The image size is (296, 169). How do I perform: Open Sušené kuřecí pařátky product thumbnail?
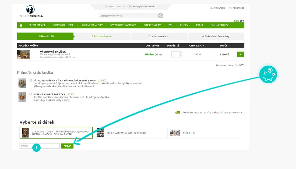pyautogui.click(x=22, y=97)
